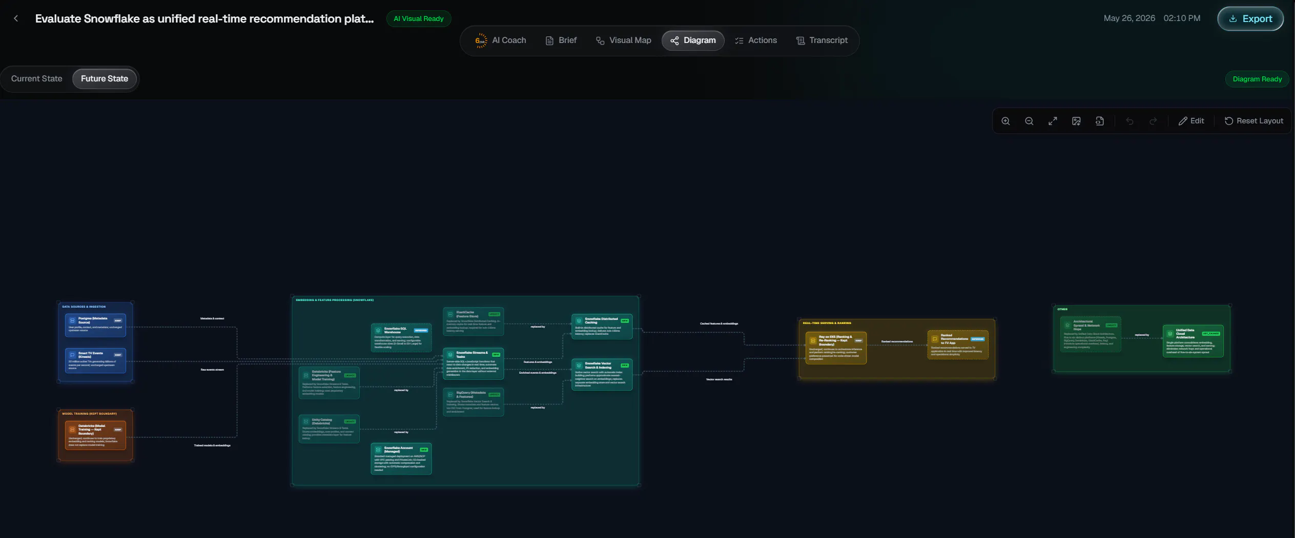The height and width of the screenshot is (538, 1295).
Task: Click the "Metadata & context" edge label
Action: (212, 319)
